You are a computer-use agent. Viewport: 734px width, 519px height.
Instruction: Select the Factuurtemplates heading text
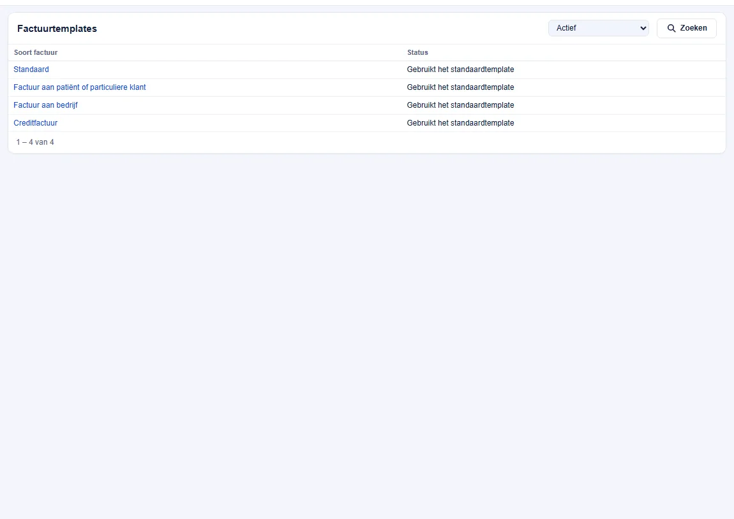click(57, 29)
